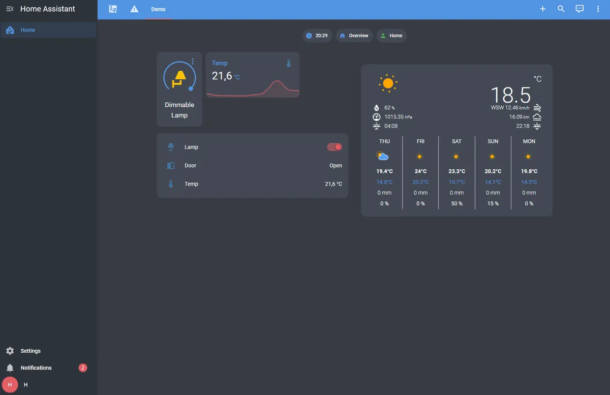
Task: Click the 21,6 °C value on Temp card
Action: (226, 76)
